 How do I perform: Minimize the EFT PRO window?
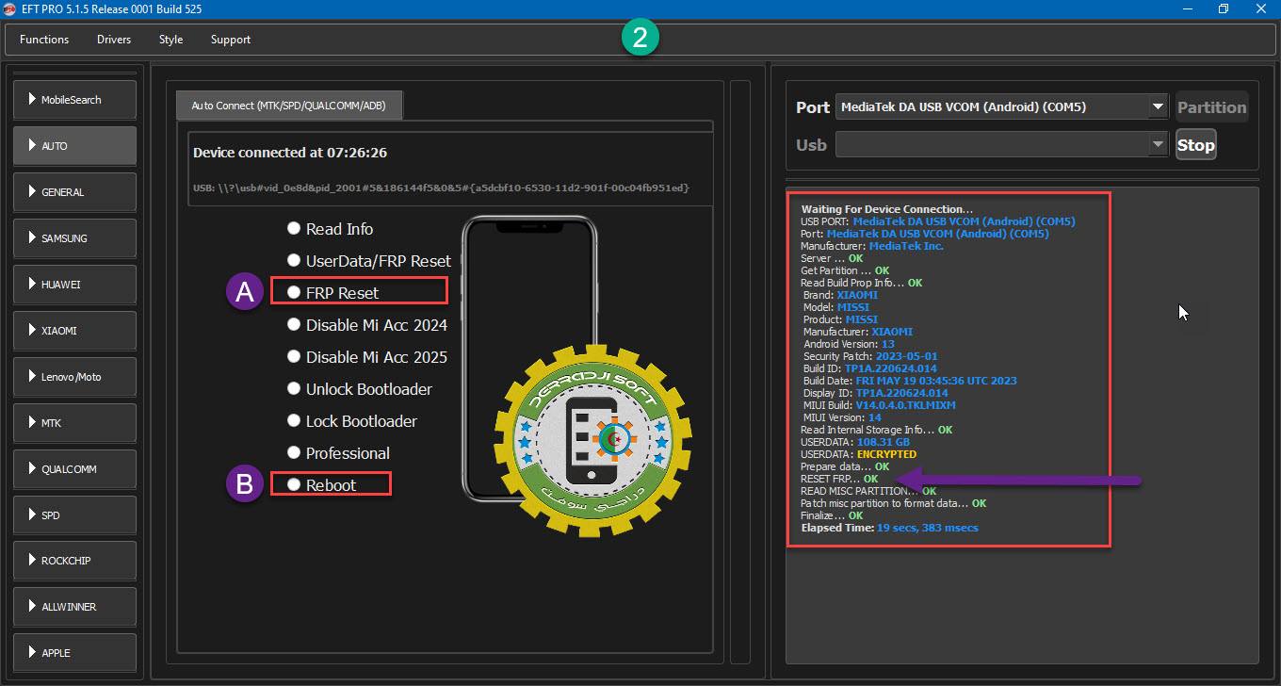pos(1186,9)
